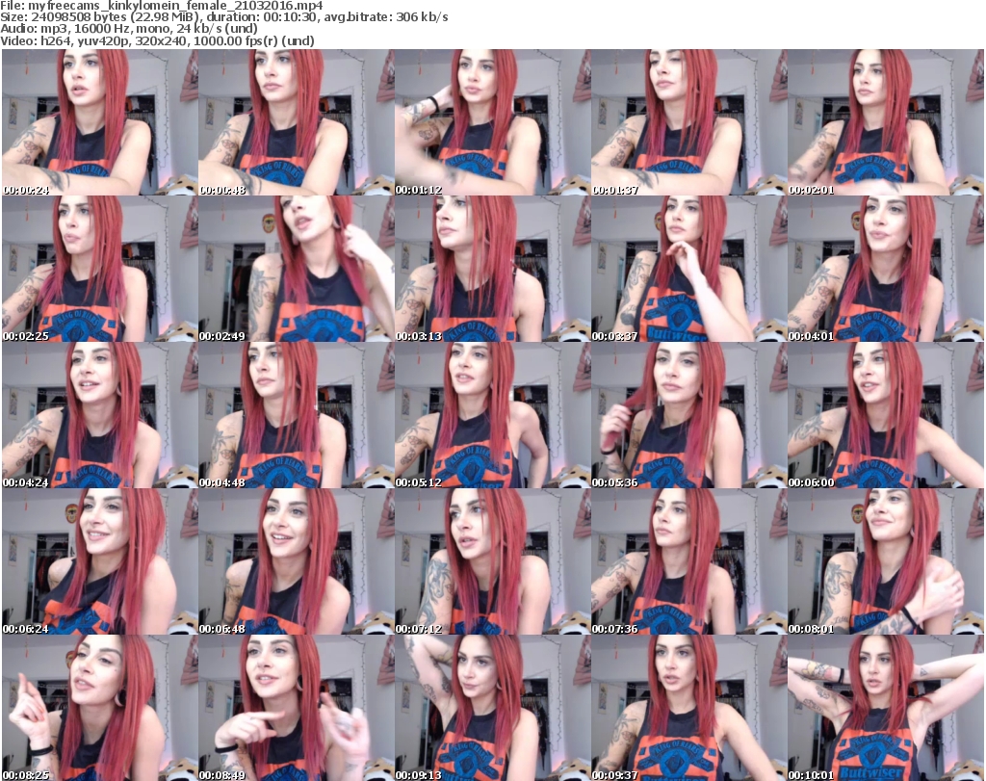Image resolution: width=986 pixels, height=781 pixels.
Task: Pick the thumbnail stamped 00:02:01
Action: coord(885,122)
